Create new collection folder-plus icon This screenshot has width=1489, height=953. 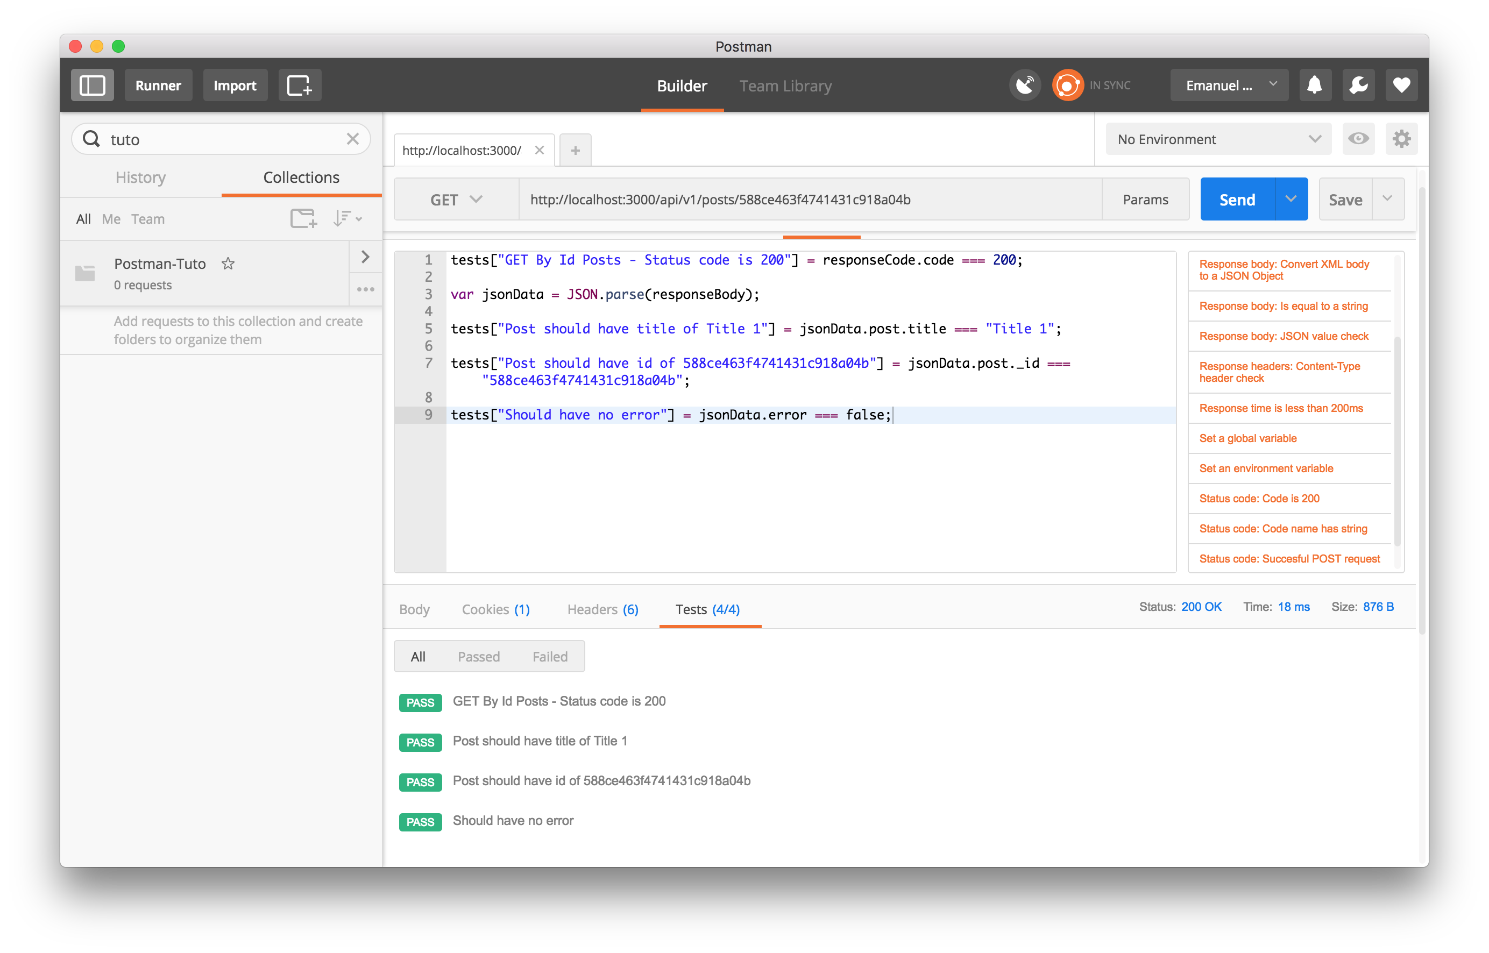(x=303, y=218)
